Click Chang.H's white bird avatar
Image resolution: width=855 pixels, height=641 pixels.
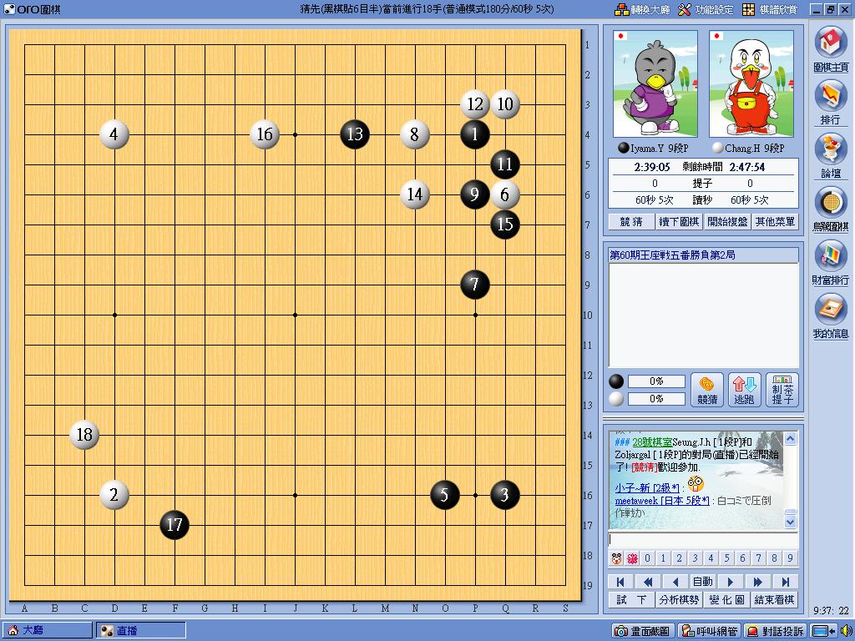751,83
